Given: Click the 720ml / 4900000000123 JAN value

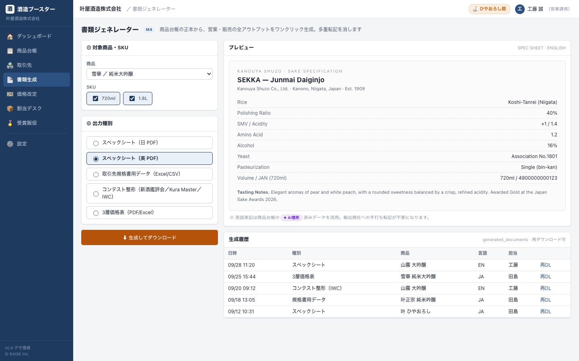Looking at the screenshot, I should click(529, 178).
